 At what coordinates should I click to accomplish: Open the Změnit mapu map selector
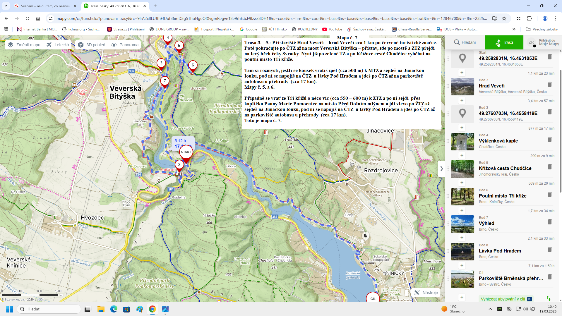point(24,45)
